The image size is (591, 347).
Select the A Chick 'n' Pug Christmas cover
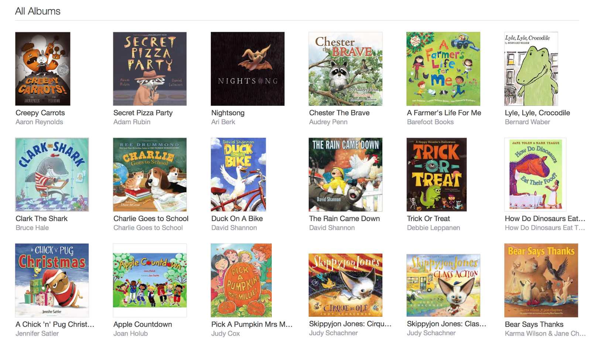[x=52, y=280]
